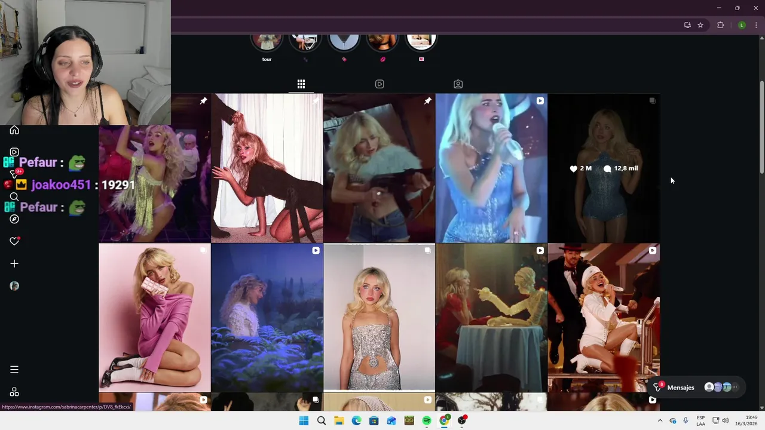765x430 pixels.
Task: Open Windows taskbar search
Action: (x=322, y=421)
